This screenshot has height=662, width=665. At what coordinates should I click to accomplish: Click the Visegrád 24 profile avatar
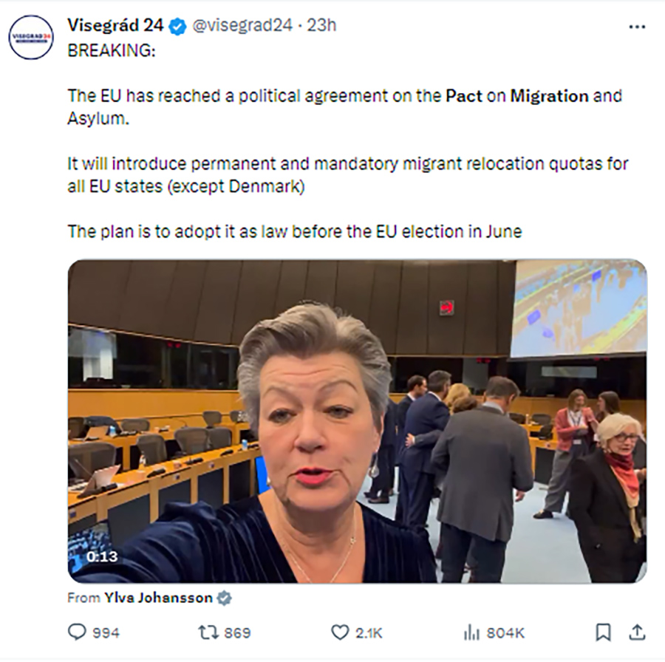click(x=31, y=38)
